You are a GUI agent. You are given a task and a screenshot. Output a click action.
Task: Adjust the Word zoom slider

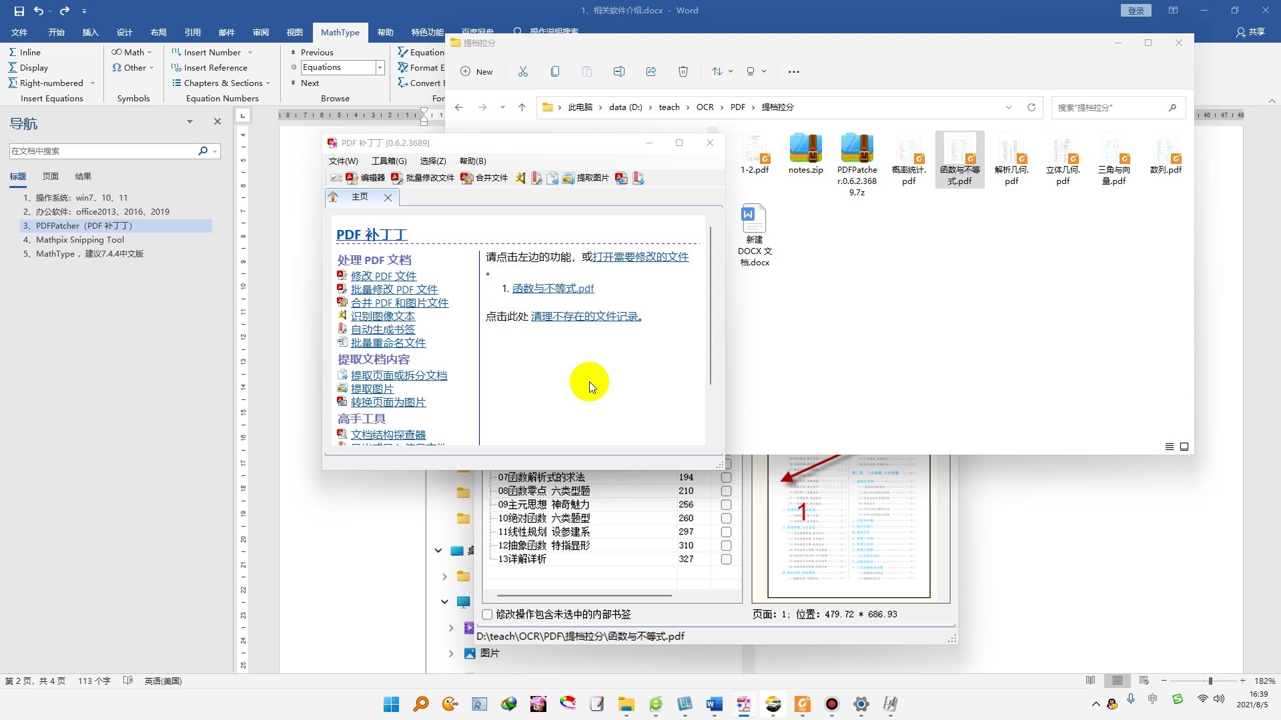pos(1210,681)
